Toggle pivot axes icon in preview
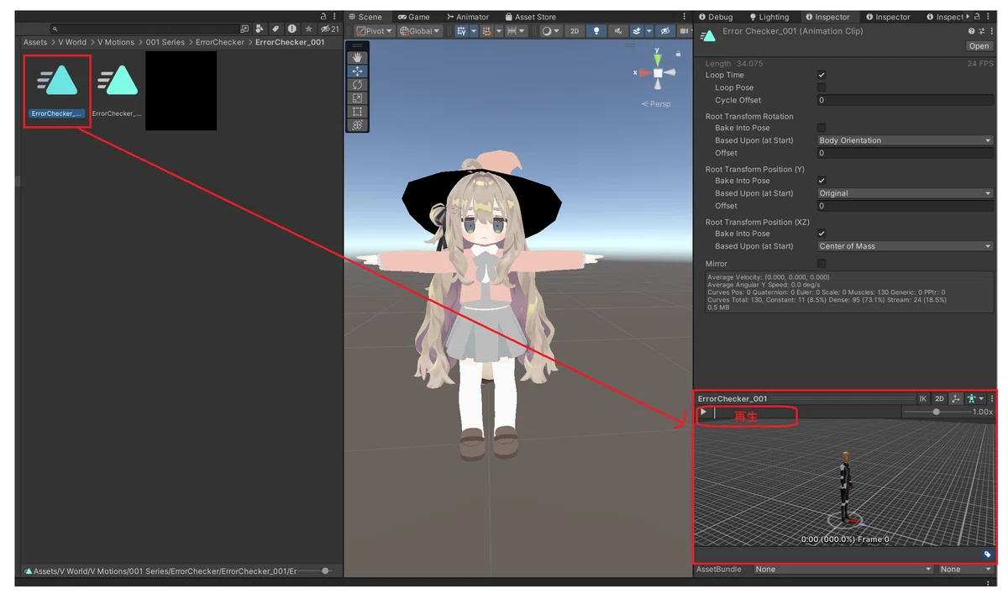 click(x=956, y=399)
